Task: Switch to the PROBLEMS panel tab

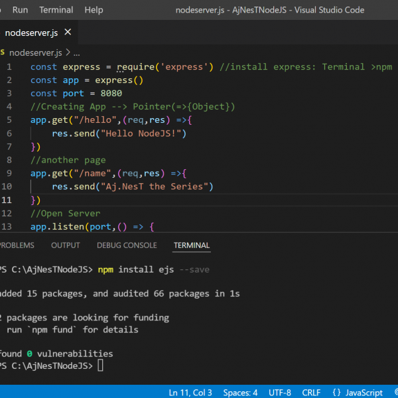Action: (x=16, y=245)
